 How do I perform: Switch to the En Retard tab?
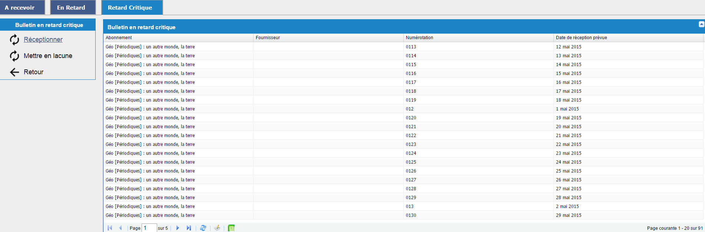pos(73,7)
